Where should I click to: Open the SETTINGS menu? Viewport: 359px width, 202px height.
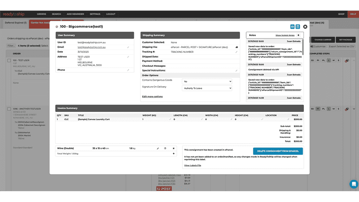(x=95, y=14)
